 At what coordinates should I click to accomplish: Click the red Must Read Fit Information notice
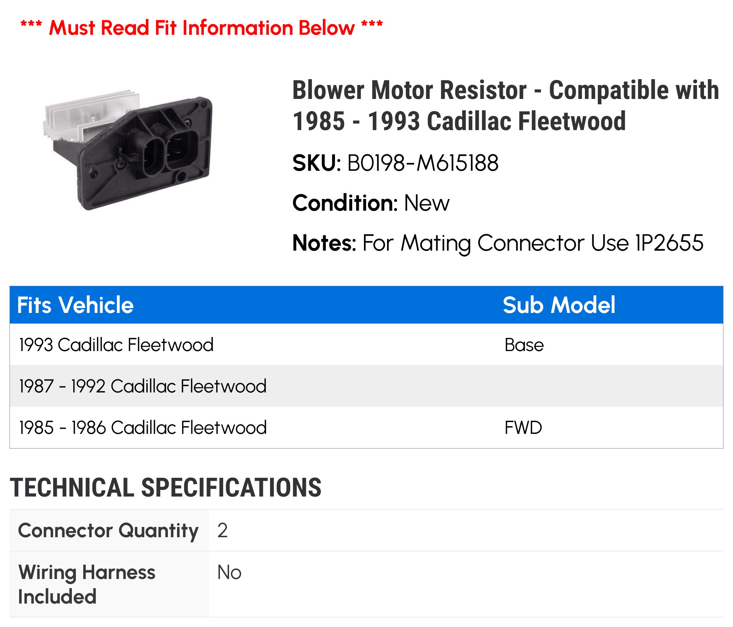coord(202,27)
